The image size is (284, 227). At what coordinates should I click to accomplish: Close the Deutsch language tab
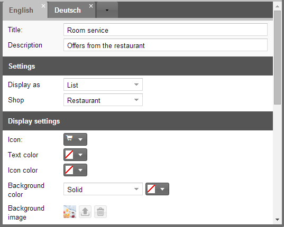[91, 6]
